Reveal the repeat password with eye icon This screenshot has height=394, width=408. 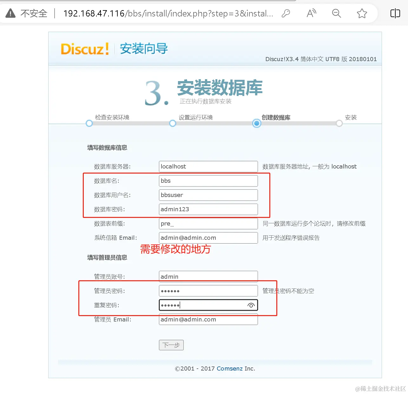click(251, 305)
